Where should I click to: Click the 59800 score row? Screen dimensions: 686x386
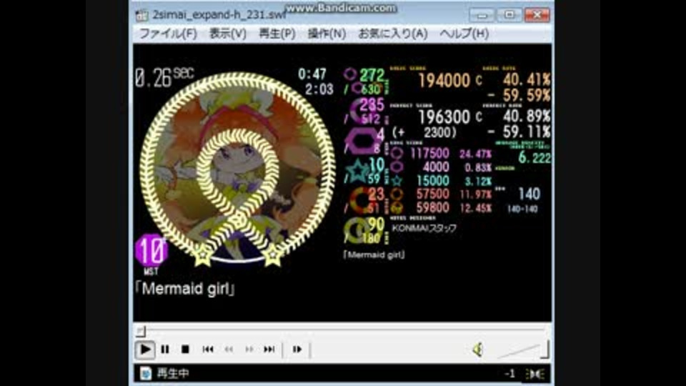point(441,207)
